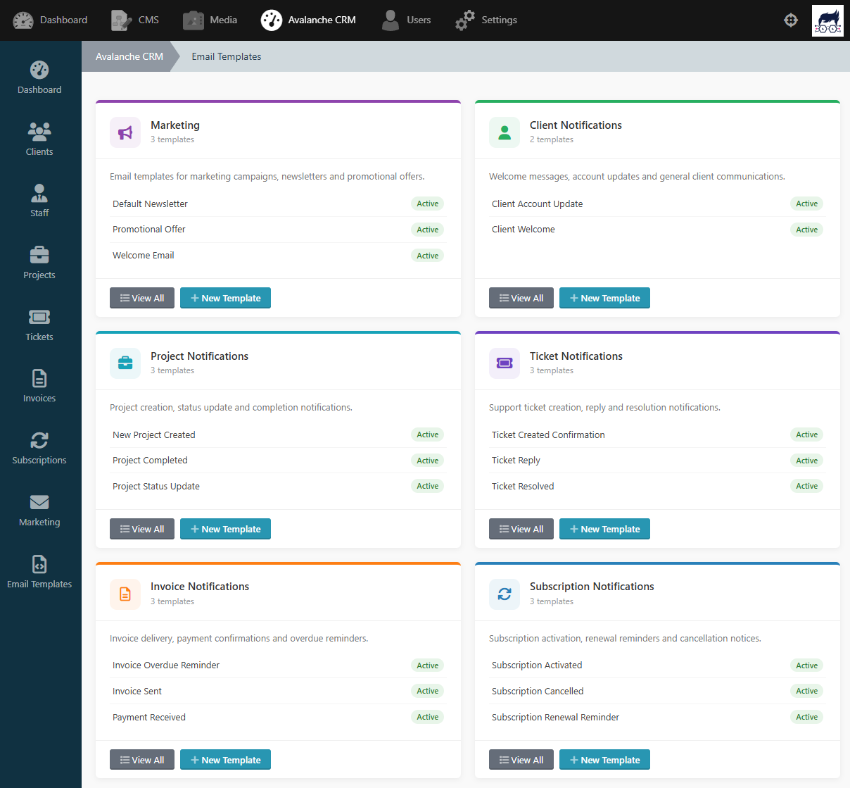Select the Subscriptions icon in the sidebar
Viewport: 850px width, 788px height.
pyautogui.click(x=39, y=447)
